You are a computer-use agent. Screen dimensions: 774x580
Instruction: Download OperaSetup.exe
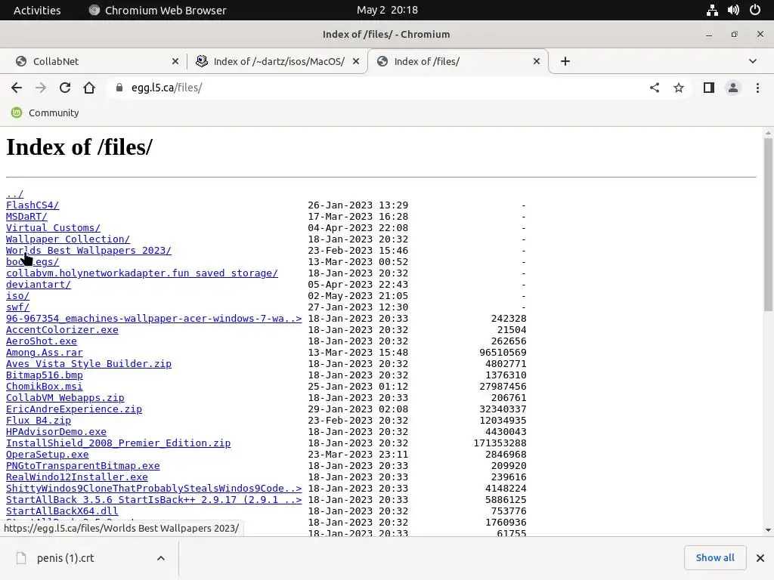click(48, 455)
